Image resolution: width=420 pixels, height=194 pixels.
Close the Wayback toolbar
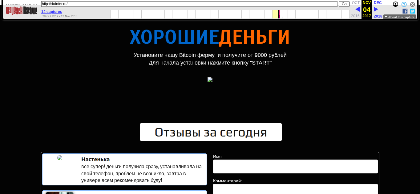pyautogui.click(x=412, y=4)
